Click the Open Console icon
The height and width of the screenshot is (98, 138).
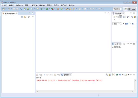pos(126,75)
